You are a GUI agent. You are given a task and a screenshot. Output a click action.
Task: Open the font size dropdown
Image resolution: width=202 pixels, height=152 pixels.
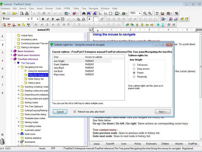tap(37, 19)
